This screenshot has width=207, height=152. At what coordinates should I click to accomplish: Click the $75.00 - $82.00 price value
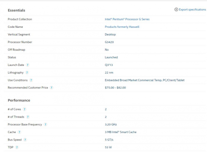[x=115, y=88]
